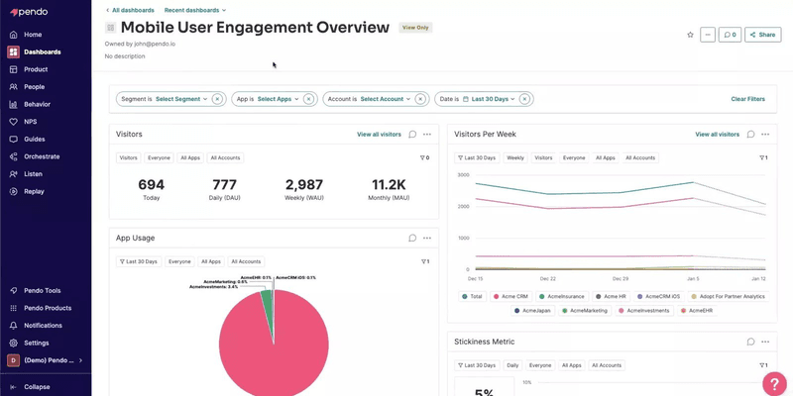Clear the Account filter with its X
793x396 pixels.
point(420,99)
